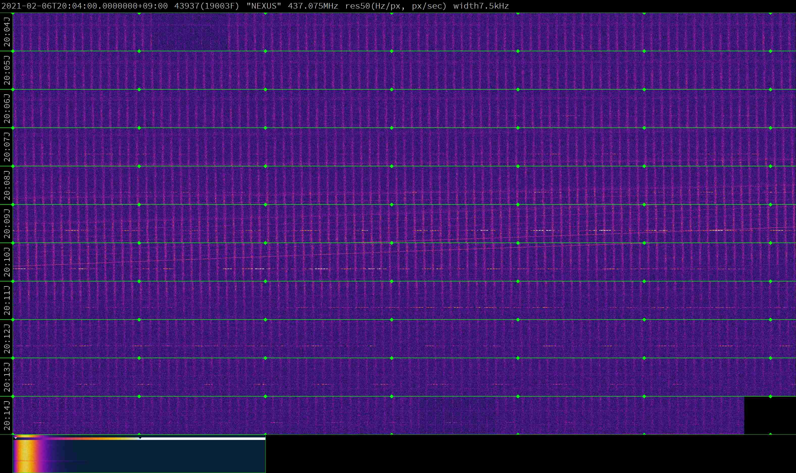Viewport: 796px width, 473px height.
Task: Select the 20:09J time row label
Action: (7, 224)
